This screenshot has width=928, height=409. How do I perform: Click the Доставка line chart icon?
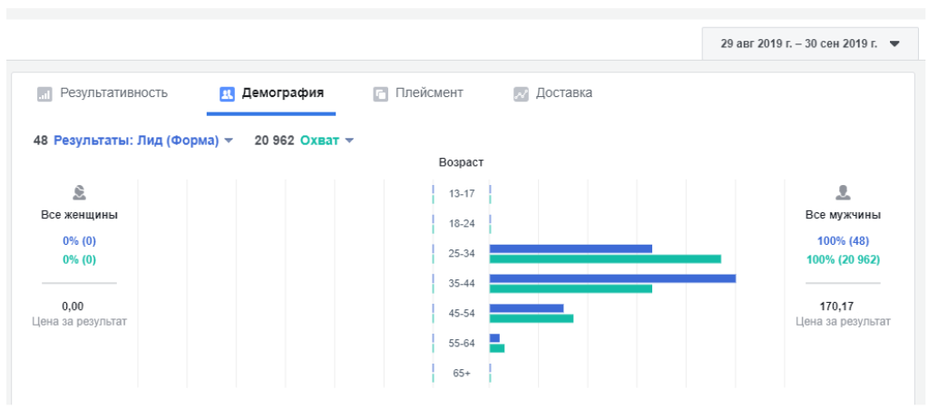coord(521,93)
